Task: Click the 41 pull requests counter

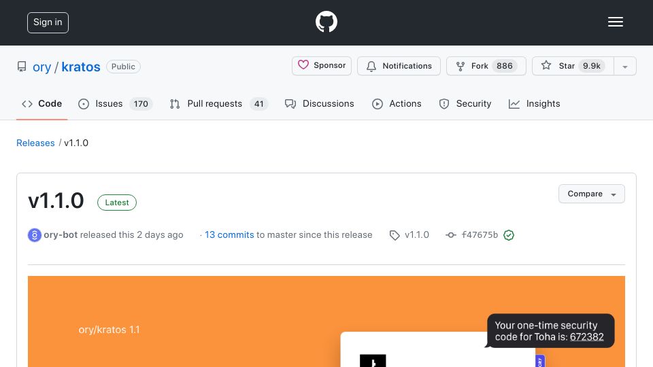Action: (x=258, y=103)
